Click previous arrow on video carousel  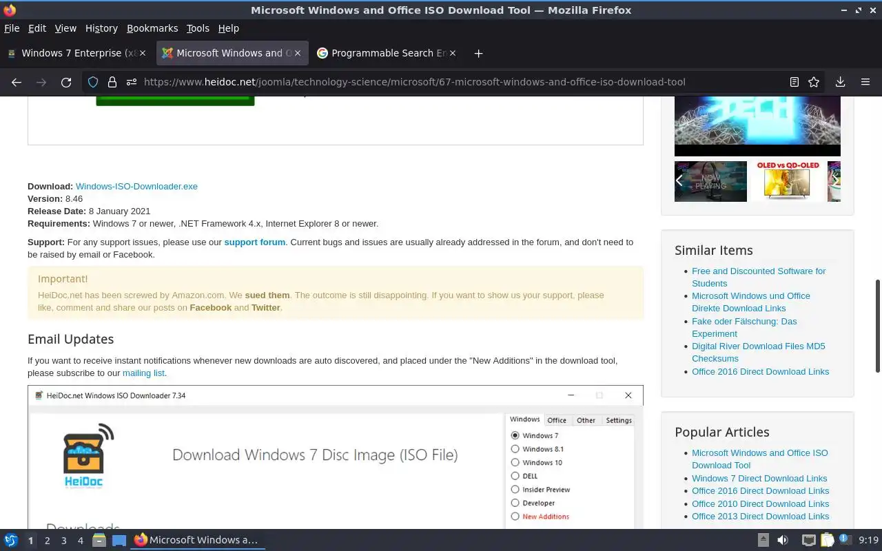tap(679, 180)
